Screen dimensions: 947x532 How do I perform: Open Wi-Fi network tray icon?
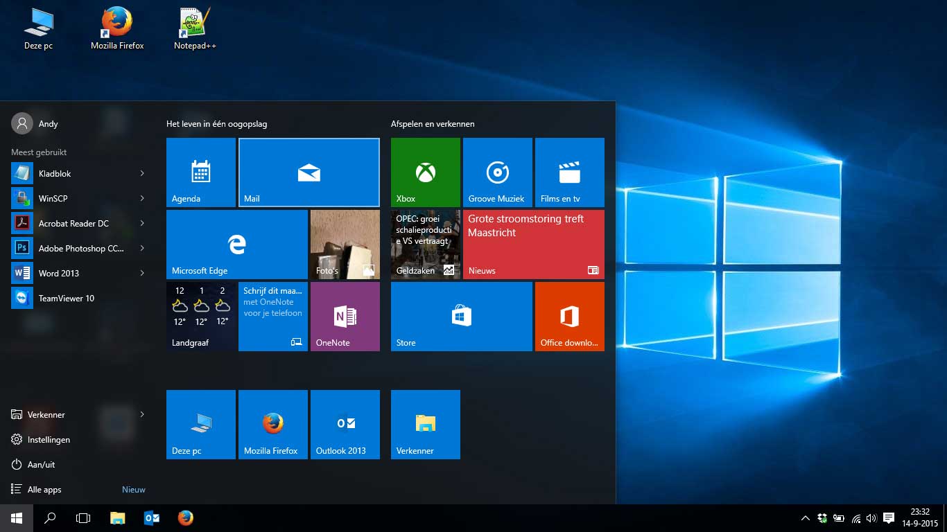tap(856, 518)
